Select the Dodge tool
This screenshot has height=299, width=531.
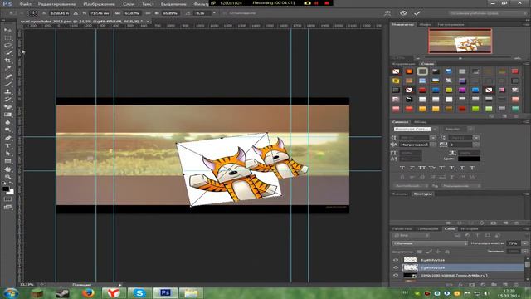[x=7, y=130]
